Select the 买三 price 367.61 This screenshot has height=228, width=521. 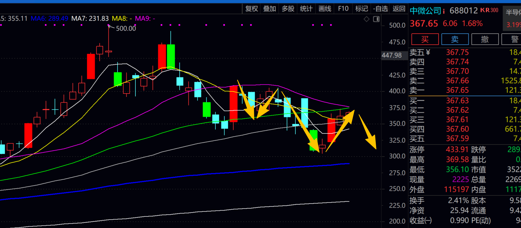457,120
